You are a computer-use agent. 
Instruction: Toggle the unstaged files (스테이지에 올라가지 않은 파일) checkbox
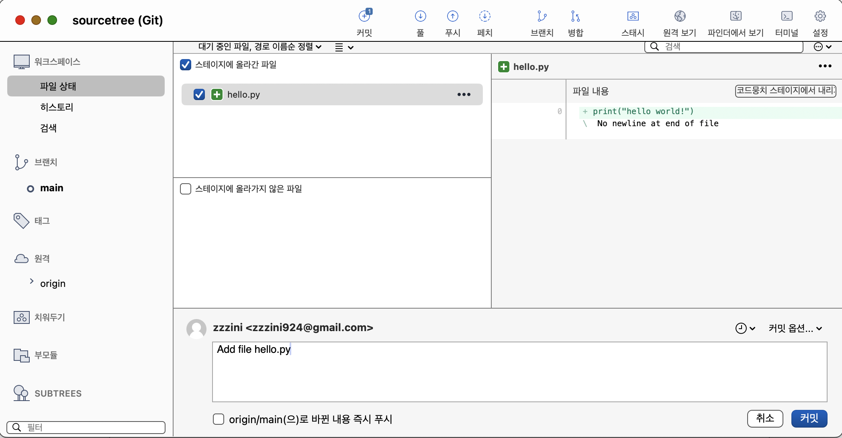tap(186, 189)
